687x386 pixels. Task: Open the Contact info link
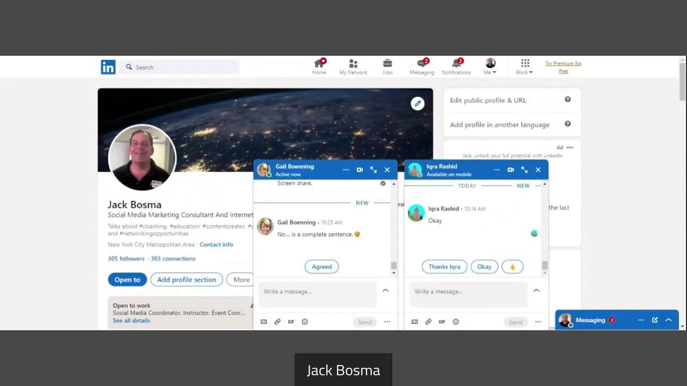(216, 244)
